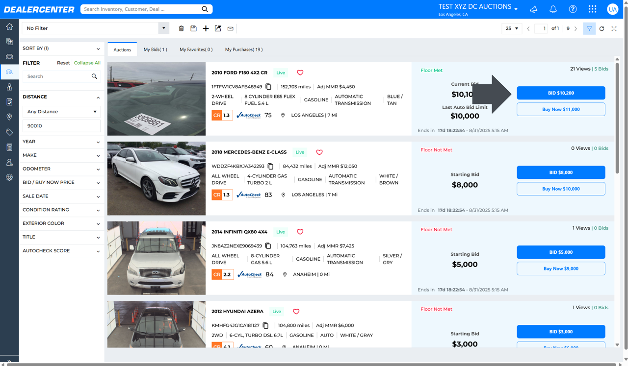Click the fullscreen expand icon
The image size is (628, 366).
614,28
